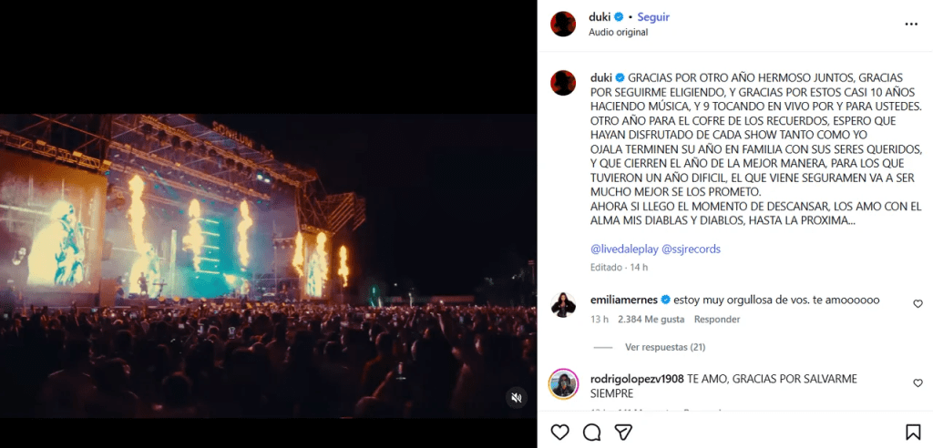Click the Seguir button to follow duki

pyautogui.click(x=653, y=16)
